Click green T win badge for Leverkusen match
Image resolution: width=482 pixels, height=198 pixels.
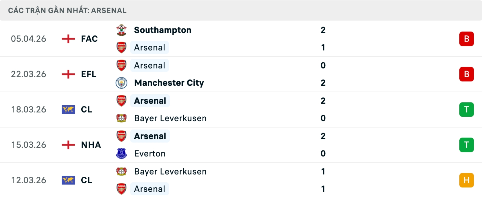point(466,109)
